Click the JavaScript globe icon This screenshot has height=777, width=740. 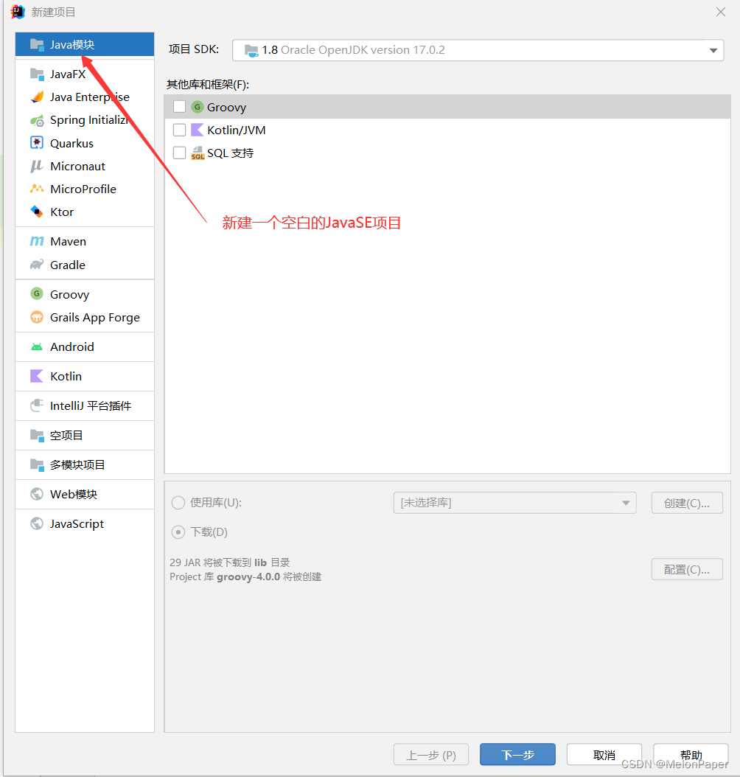pos(37,524)
